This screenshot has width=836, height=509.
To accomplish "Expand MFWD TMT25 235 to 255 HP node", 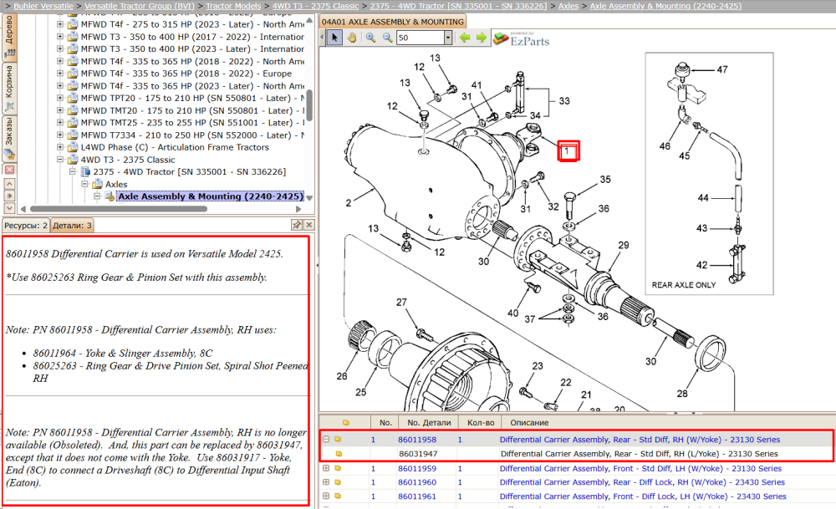I will point(60,122).
